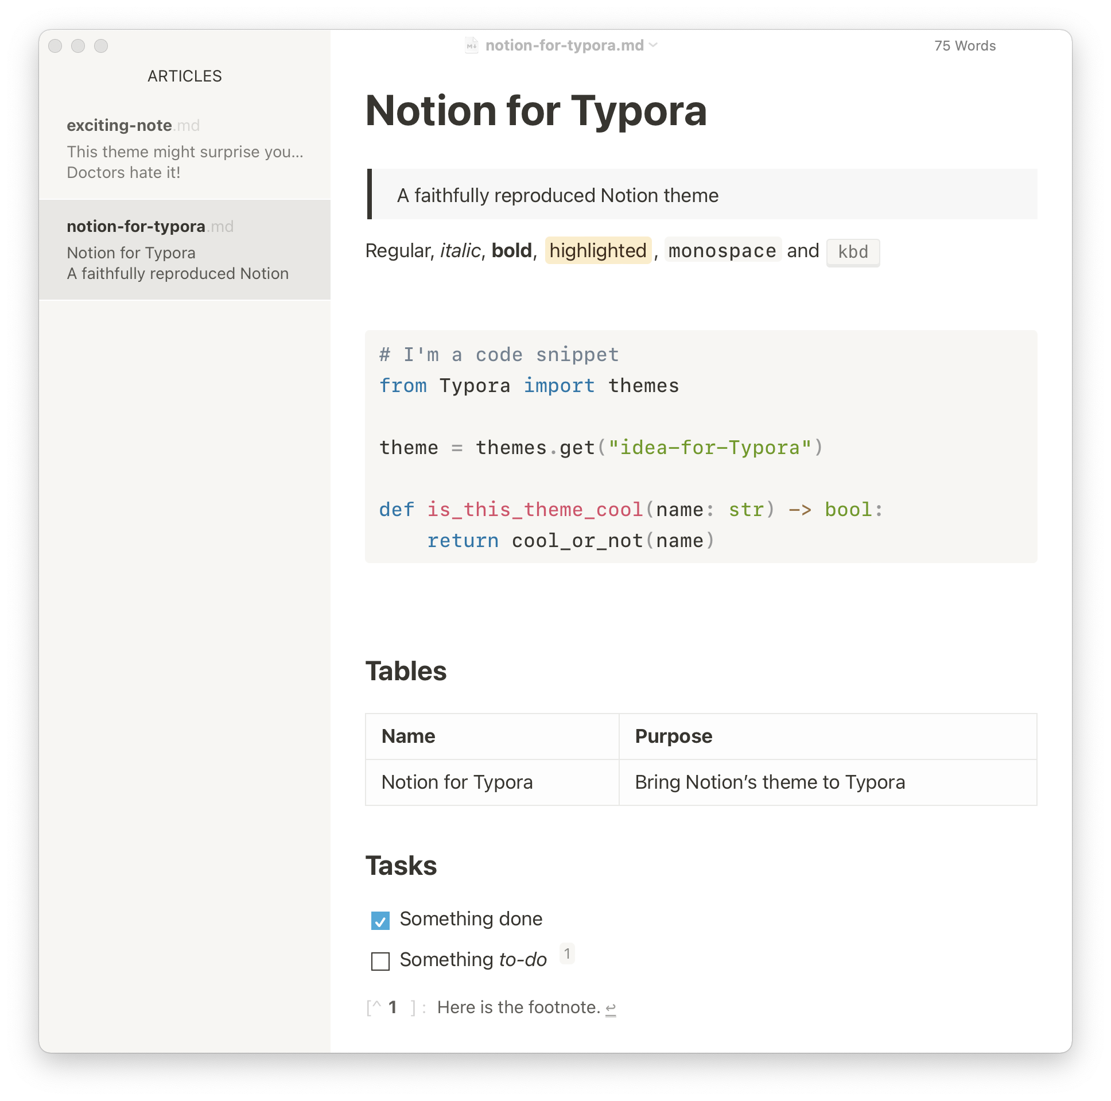Click the 'Tables' section heading
Viewport: 1111px width, 1101px height.
(406, 671)
